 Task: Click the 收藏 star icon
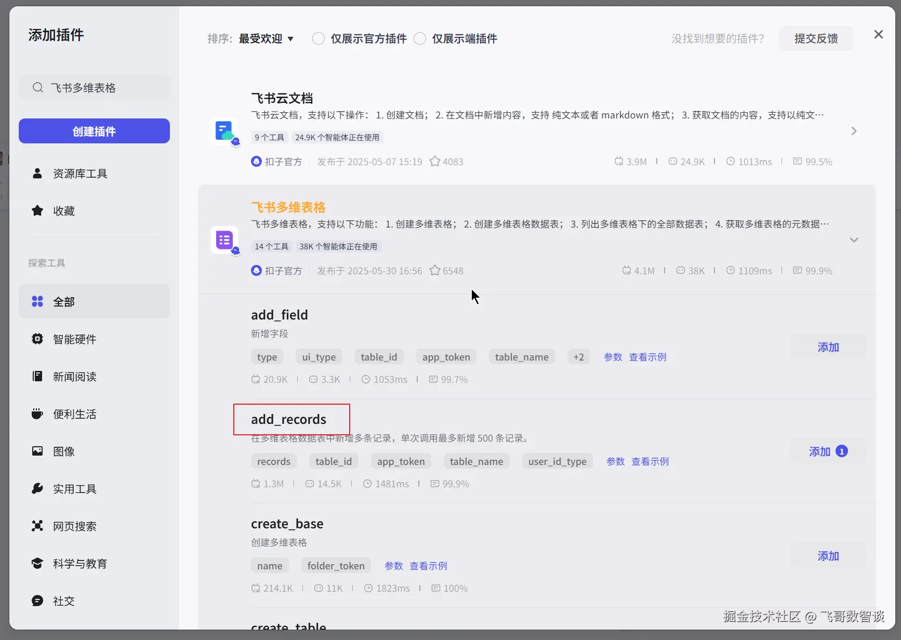tap(37, 210)
